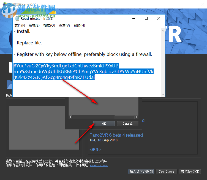Open the Pano2VR 6 beta 4 released link
This screenshot has width=207, height=180.
pyautogui.click(x=116, y=135)
